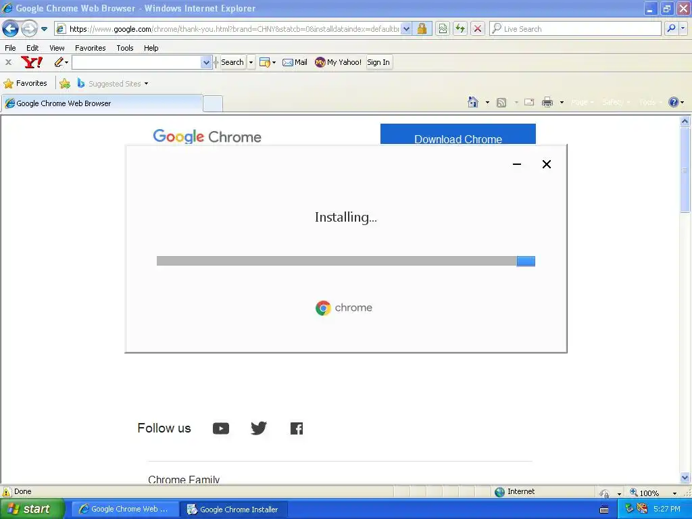Click the Yahoo toolbar notes icon

coord(264,62)
